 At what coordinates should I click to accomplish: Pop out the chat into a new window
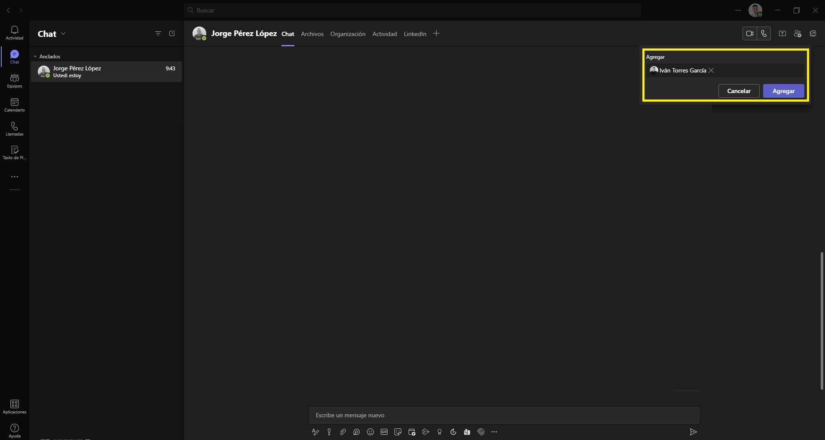tap(813, 33)
